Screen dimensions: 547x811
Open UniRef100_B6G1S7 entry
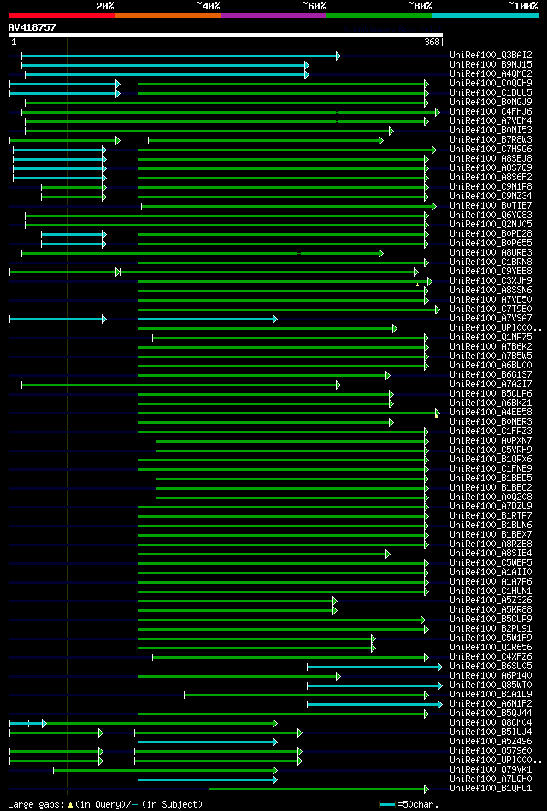491,374
